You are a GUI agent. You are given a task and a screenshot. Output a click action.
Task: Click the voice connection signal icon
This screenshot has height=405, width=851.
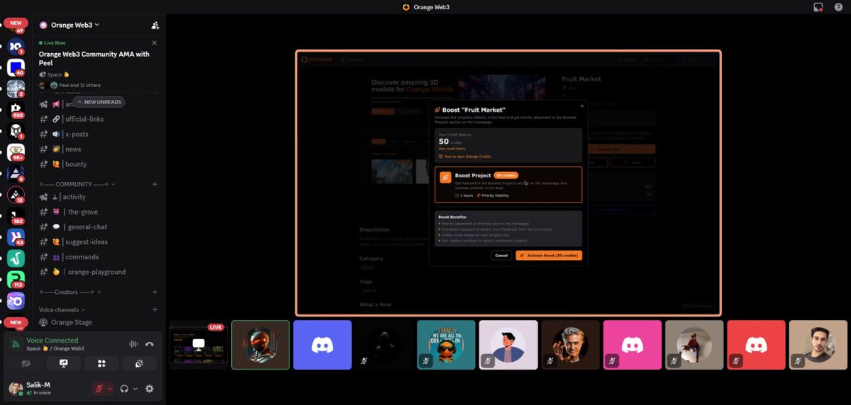tap(16, 344)
